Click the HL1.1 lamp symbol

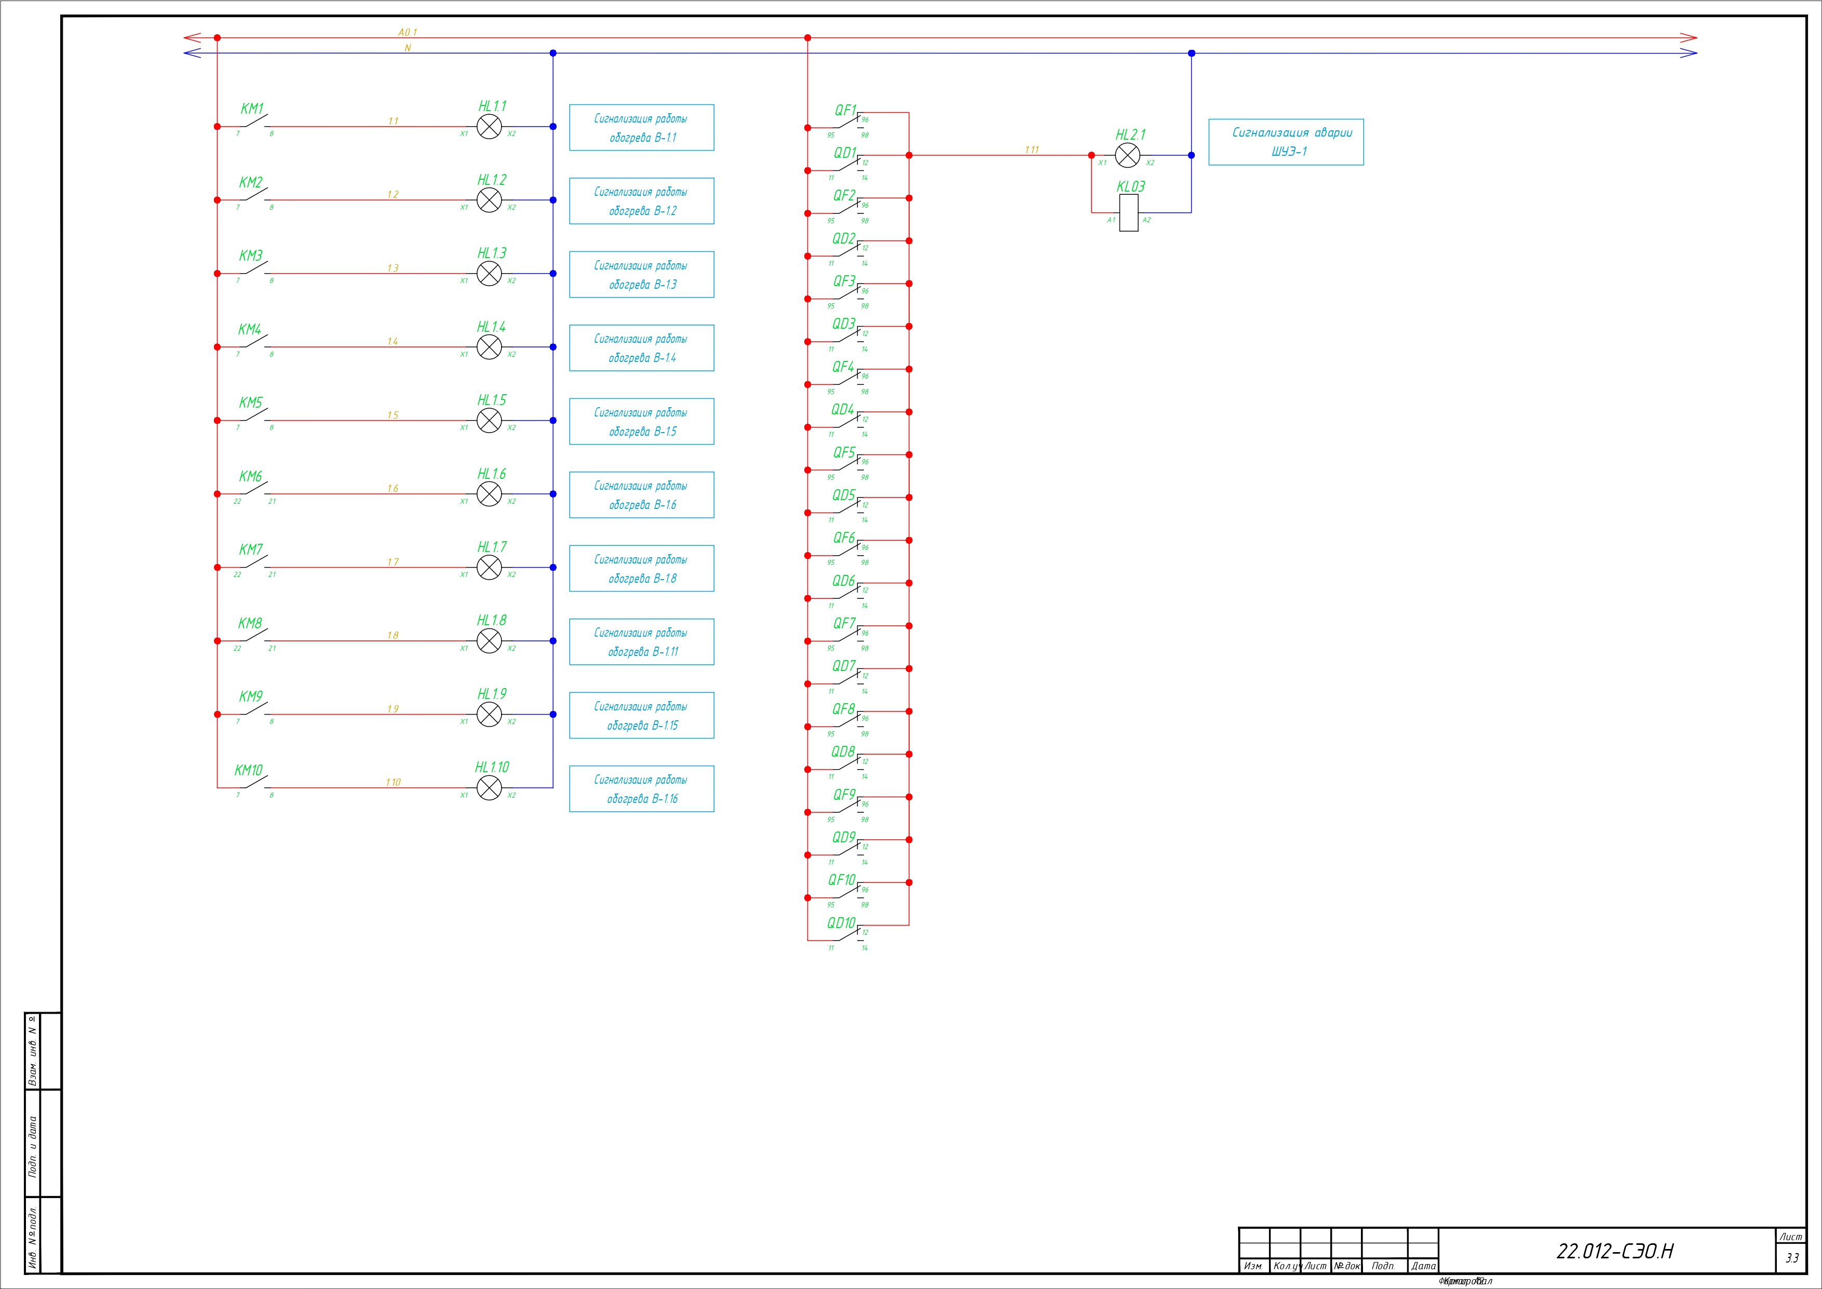489,126
